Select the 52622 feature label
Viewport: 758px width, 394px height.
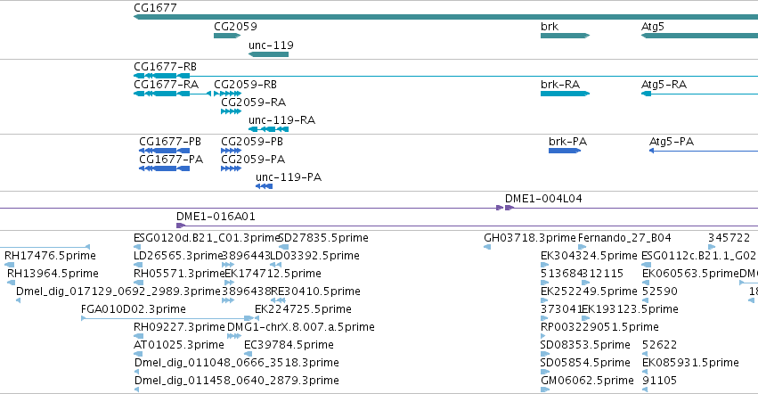[659, 345]
